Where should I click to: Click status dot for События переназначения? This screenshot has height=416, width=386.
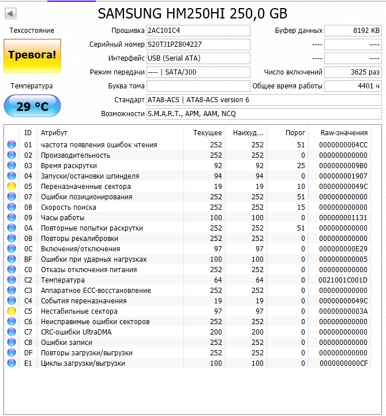[12, 300]
